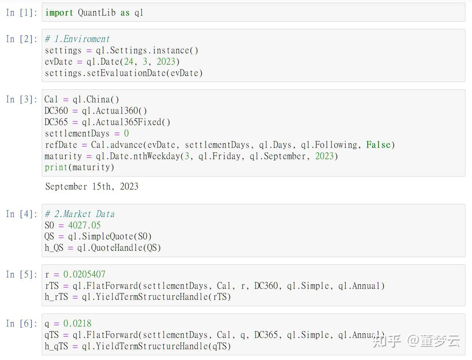This screenshot has height=360, width=472.
Task: Select the In [6] prompt label
Action: point(22,323)
